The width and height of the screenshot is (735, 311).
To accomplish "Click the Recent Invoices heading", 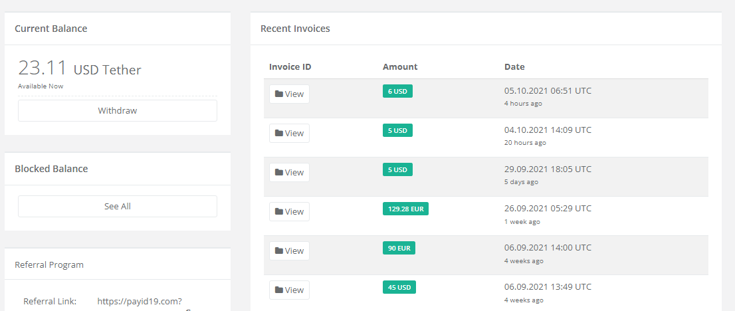I will (295, 29).
